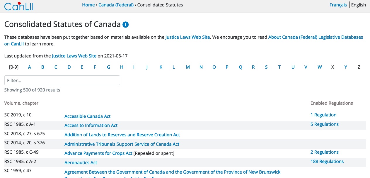Click the Enabled Regulations column header
Screen dimensions: 370x178
(x=332, y=103)
